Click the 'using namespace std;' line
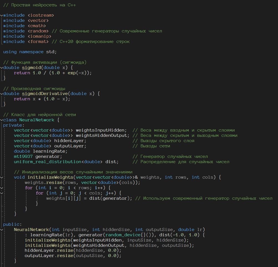The image size is (278, 267). [30, 52]
